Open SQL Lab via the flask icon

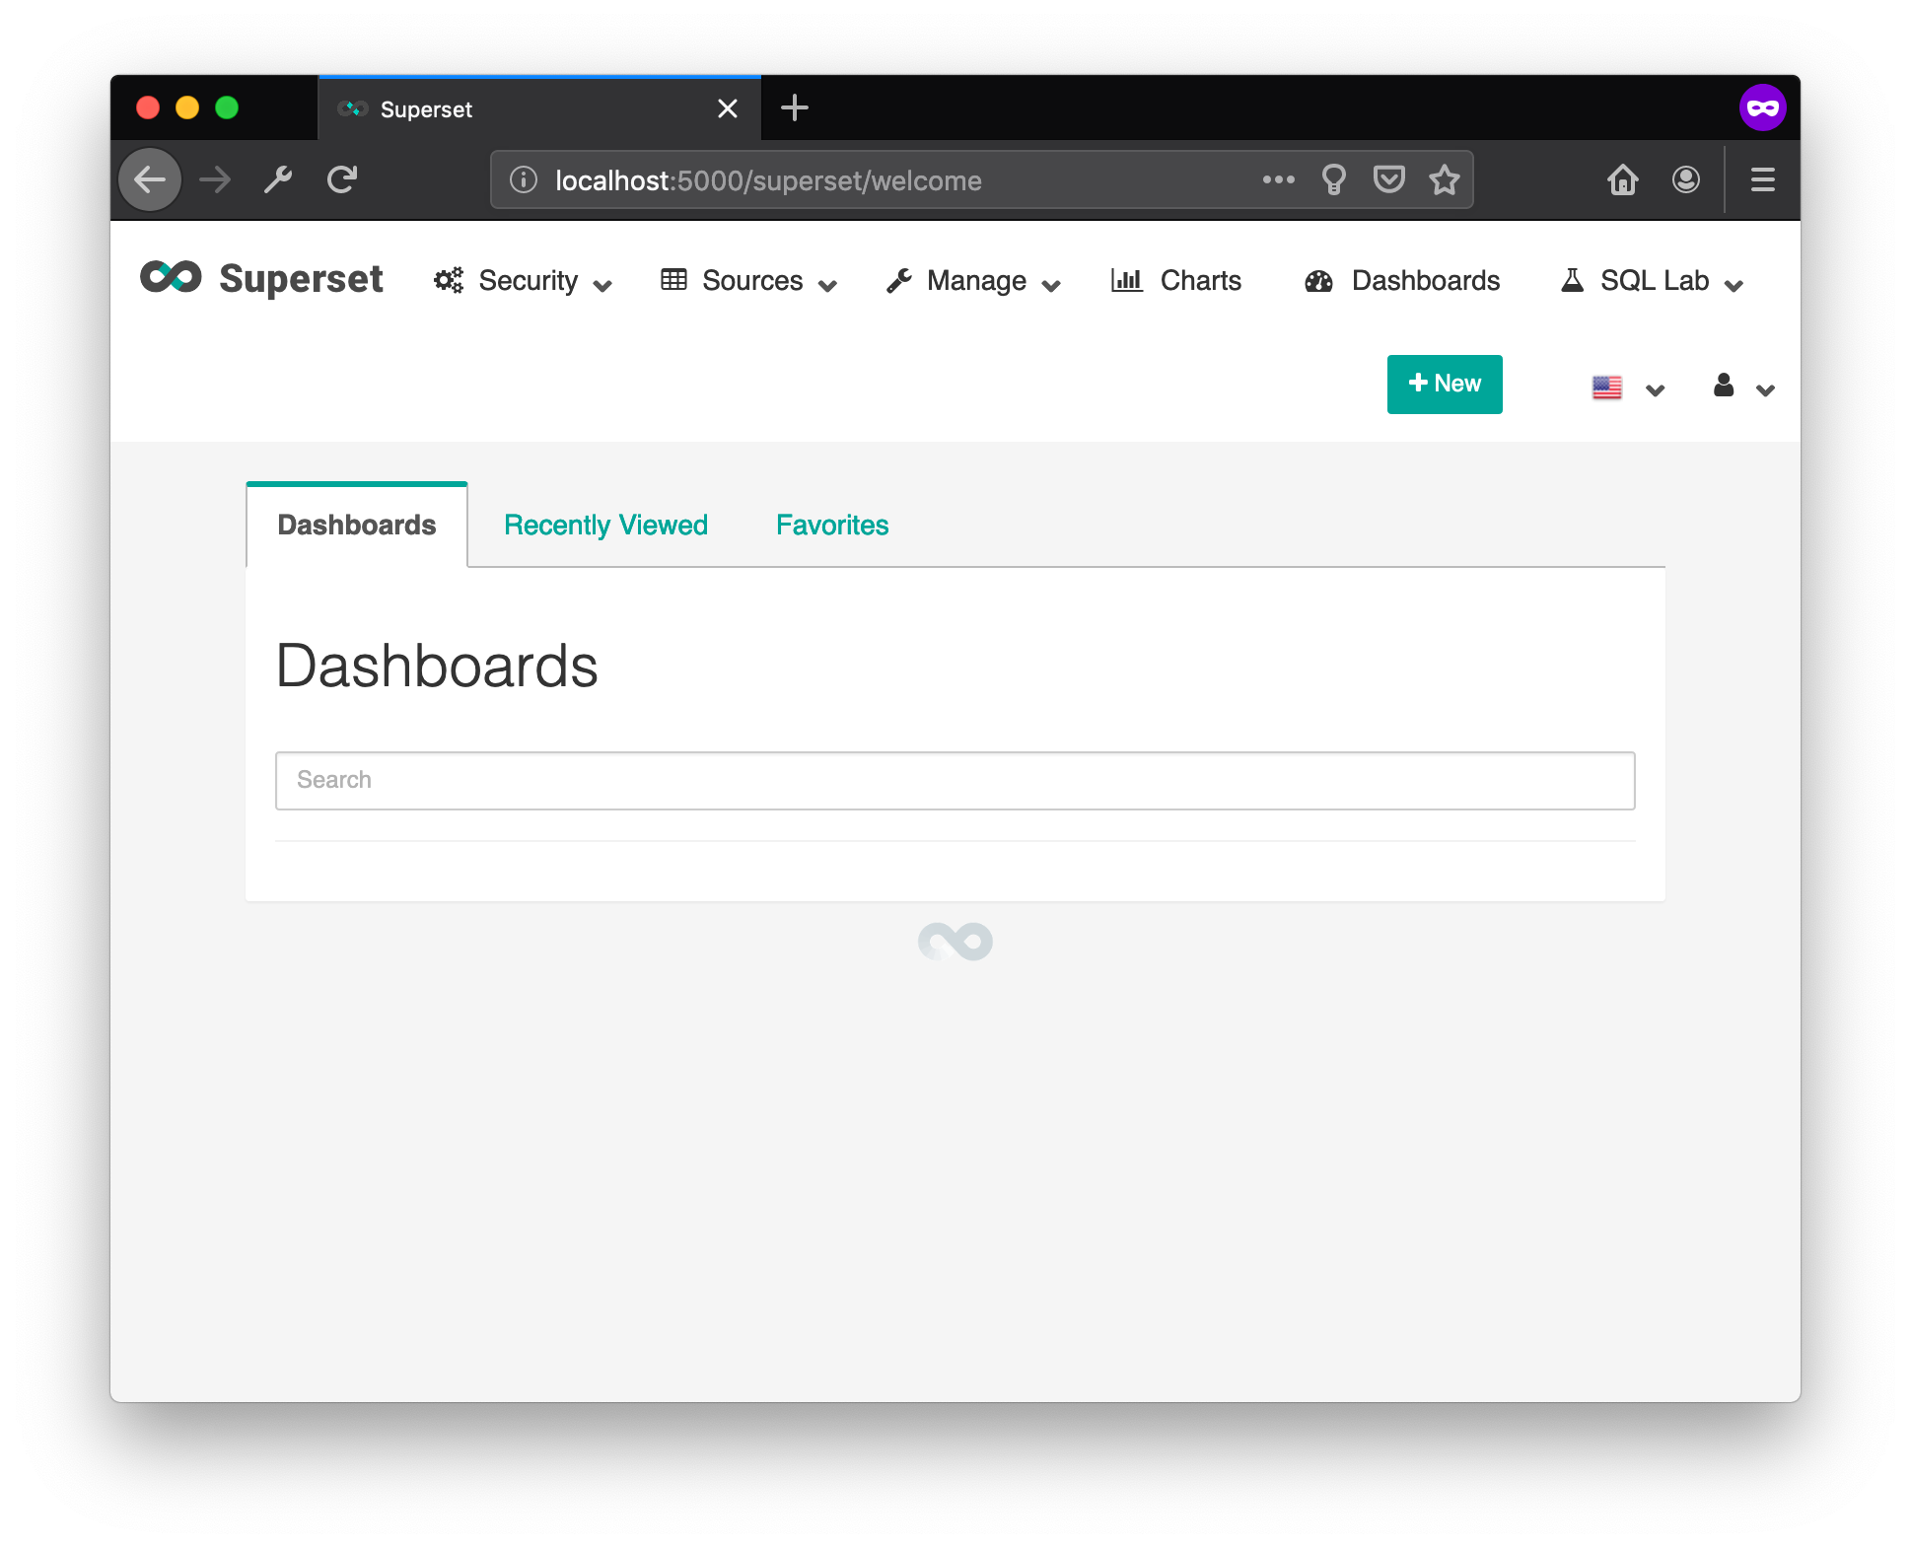[1572, 280]
